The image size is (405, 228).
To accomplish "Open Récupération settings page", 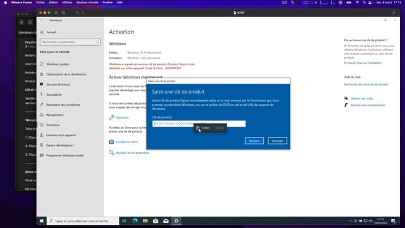I will [x=55, y=115].
